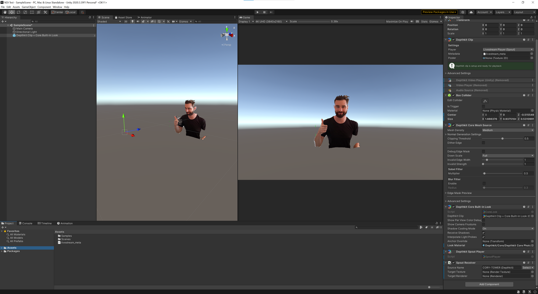Open the Livestream Player (Spout) dropdown
Viewport: 538px width, 294px height.
click(508, 49)
